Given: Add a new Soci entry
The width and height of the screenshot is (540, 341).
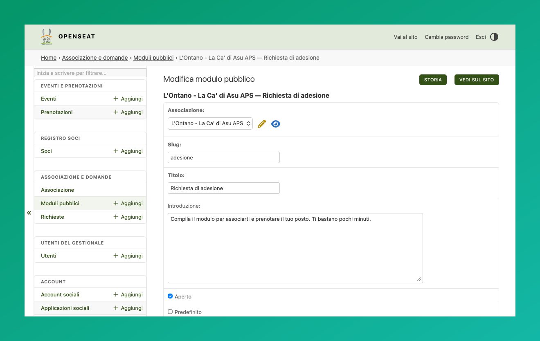Looking at the screenshot, I should point(128,151).
